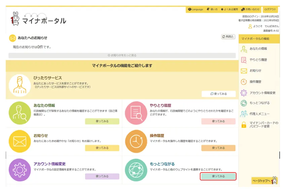286x193 pixels.
Task: Click 使ってみる for ぴったりサービス
Action: click(218, 94)
